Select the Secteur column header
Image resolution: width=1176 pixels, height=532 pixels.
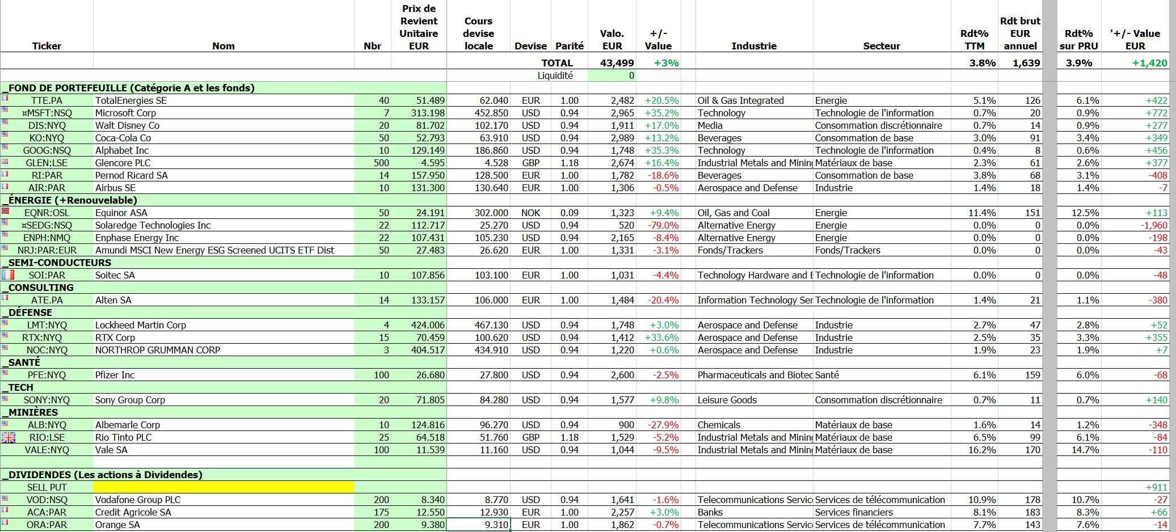coord(882,46)
